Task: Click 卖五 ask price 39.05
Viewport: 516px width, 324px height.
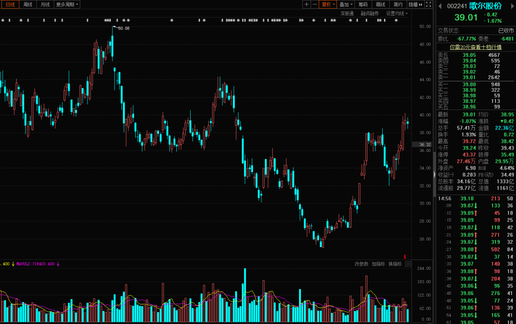Action: click(x=469, y=55)
